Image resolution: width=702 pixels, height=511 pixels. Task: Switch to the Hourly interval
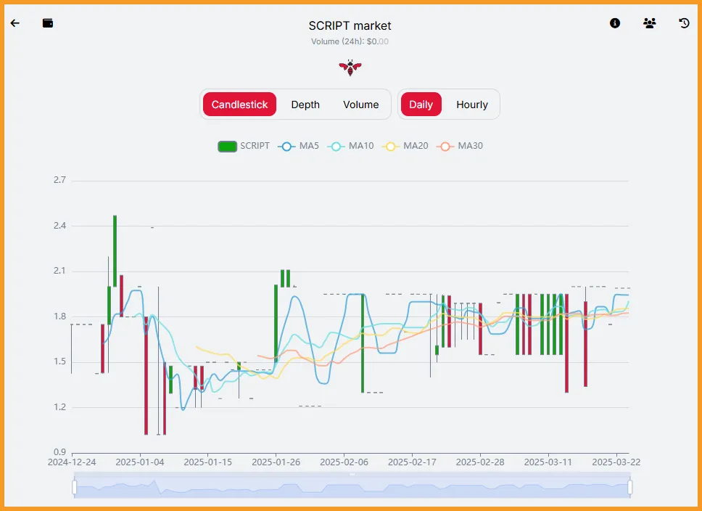pyautogui.click(x=472, y=105)
